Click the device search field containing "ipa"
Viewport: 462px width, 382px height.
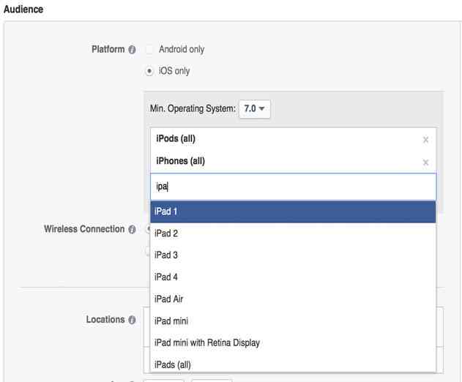[x=293, y=187]
